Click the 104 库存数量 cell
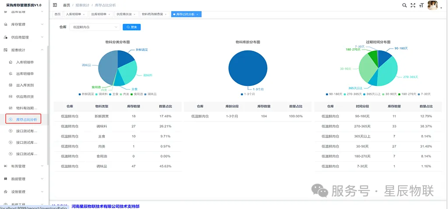 coord(264,116)
